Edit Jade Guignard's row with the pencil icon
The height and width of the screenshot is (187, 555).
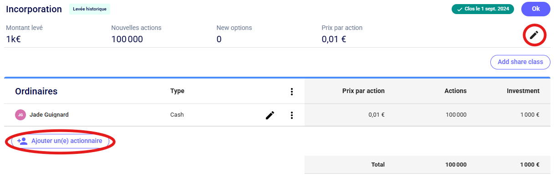(x=270, y=115)
